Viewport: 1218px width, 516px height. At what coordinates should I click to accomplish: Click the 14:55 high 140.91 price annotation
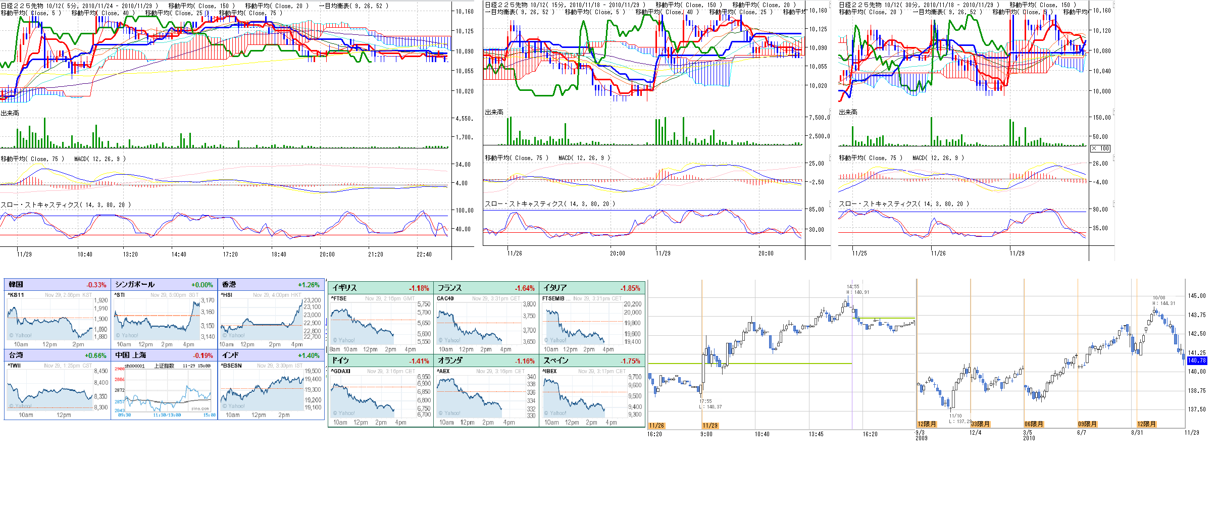857,289
